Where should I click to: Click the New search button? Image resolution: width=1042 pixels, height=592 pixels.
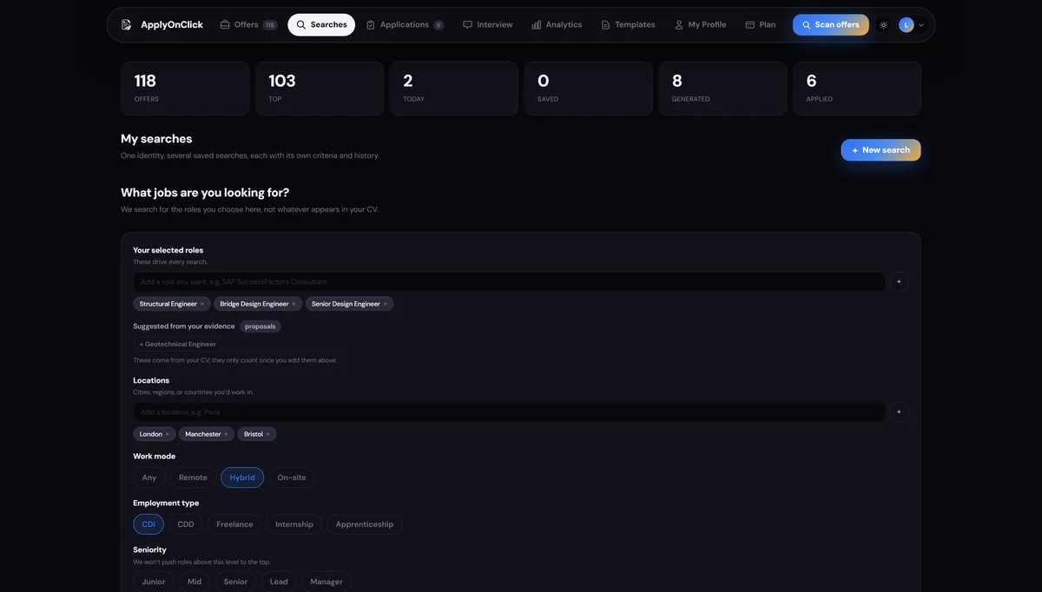point(880,150)
